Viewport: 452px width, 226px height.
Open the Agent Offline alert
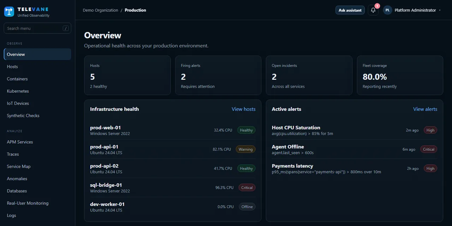[x=355, y=149]
